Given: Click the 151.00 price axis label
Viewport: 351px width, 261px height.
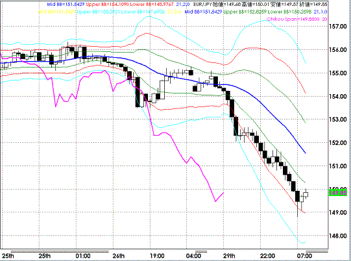Looking at the screenshot, I should tap(338, 166).
